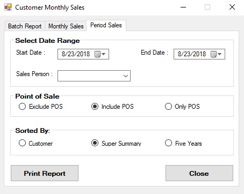Select the Period Sales tab

106,25
